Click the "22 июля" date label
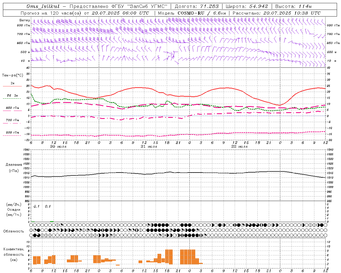 [x=239, y=147]
